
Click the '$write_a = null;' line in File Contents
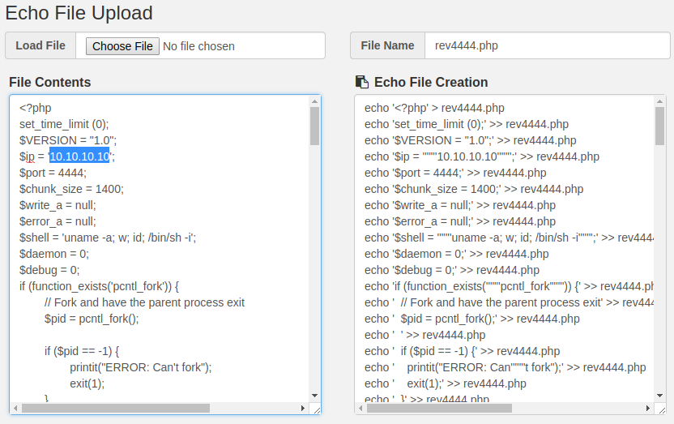click(58, 206)
